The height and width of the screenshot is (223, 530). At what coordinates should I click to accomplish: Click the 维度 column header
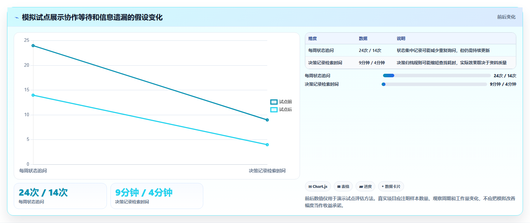[313, 39]
